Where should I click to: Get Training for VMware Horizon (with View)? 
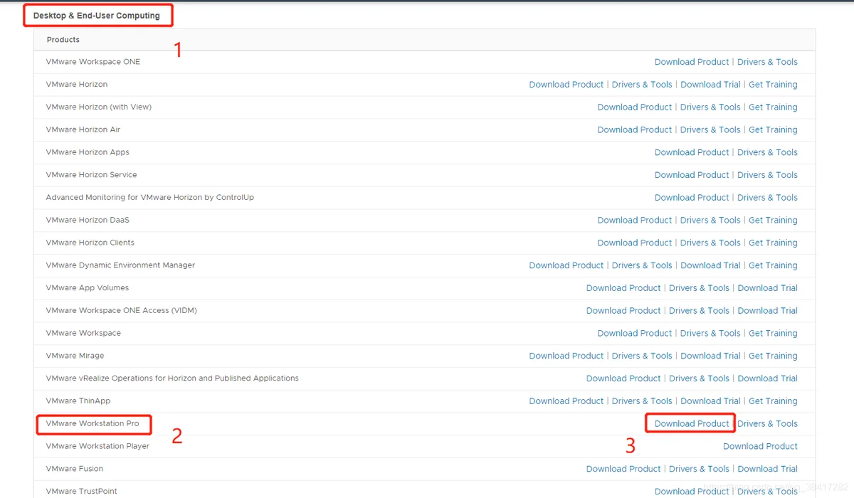(x=773, y=107)
